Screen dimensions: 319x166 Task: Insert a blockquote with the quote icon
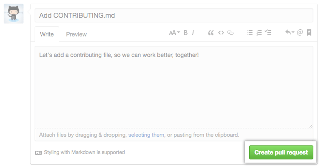(211, 33)
